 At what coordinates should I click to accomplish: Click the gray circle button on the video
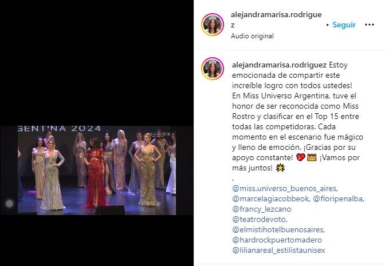(x=10, y=203)
